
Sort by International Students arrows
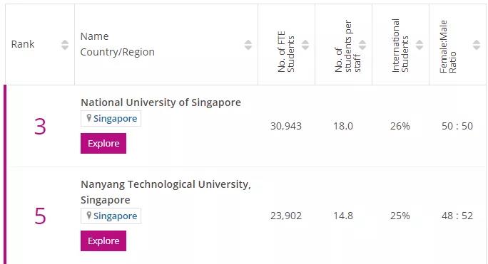[x=420, y=45]
